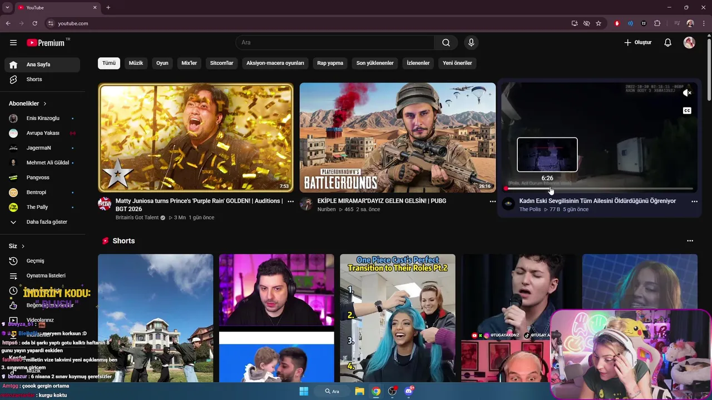
Task: Select the Sitcom'lar filter chip
Action: [x=221, y=63]
